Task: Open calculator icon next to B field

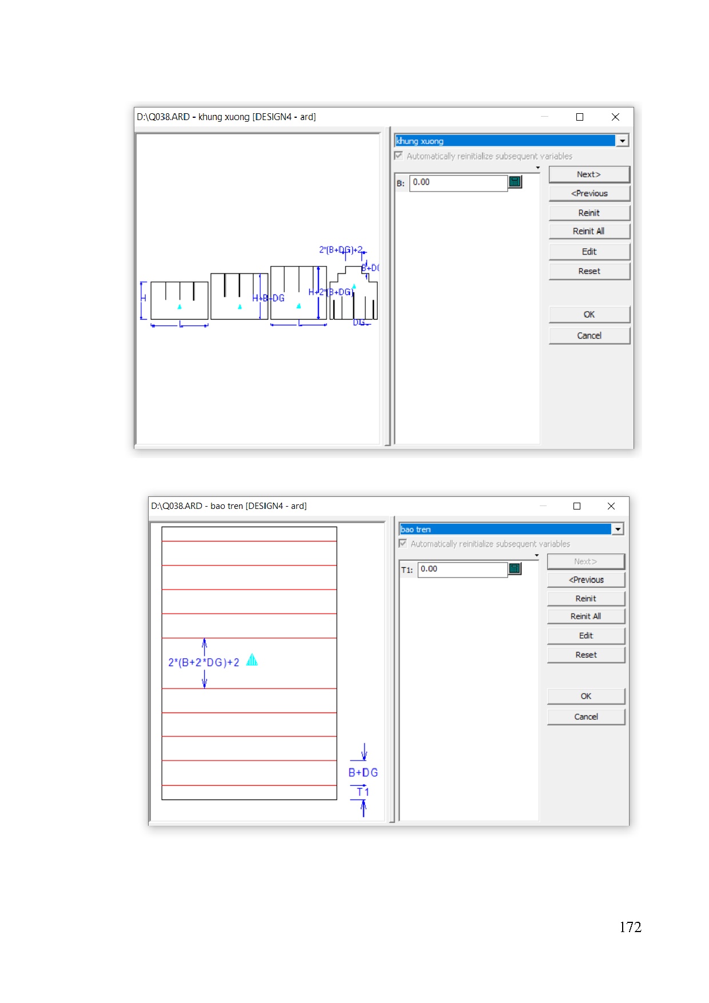Action: click(515, 182)
